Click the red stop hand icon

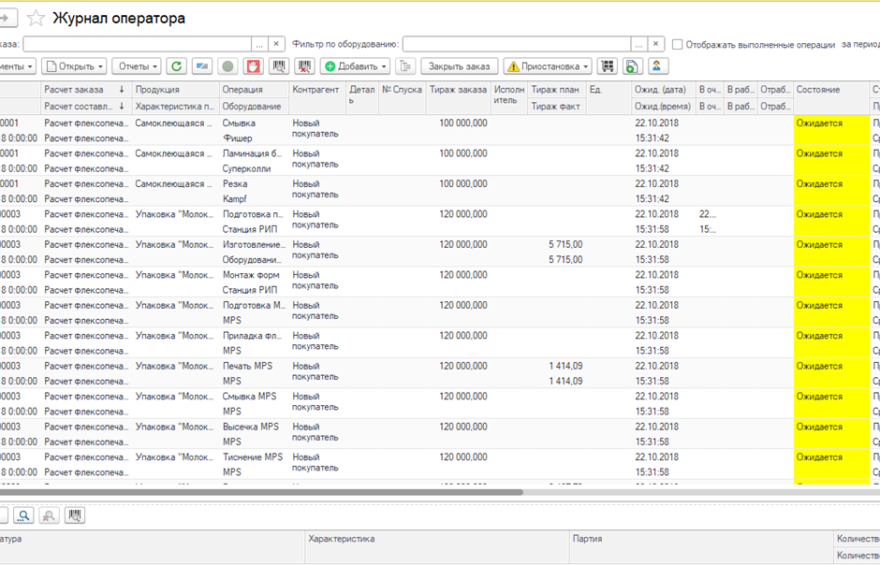(x=253, y=66)
